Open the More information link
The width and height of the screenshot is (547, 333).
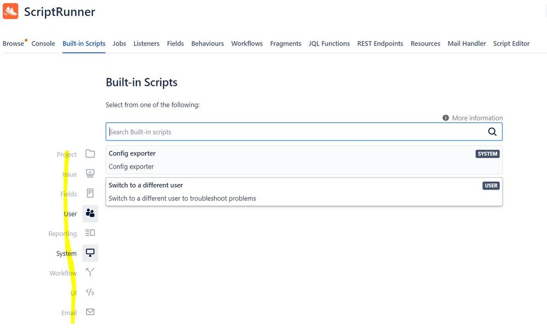point(477,118)
